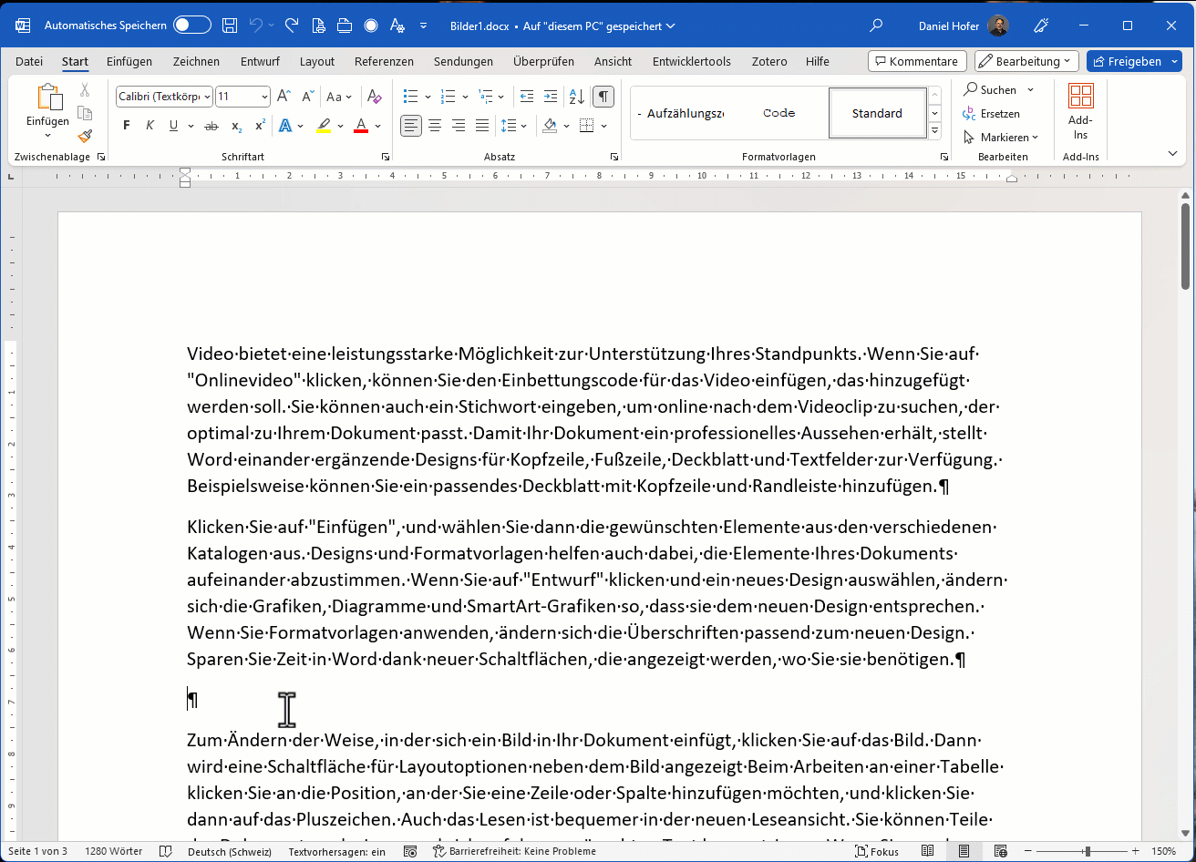The width and height of the screenshot is (1196, 862).
Task: Apply bold formatting with the F button
Action: pyautogui.click(x=127, y=126)
